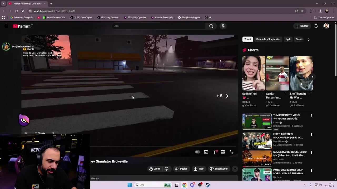
Task: Open S2G Gang Topluluk bookmark
Action: [x=108, y=18]
